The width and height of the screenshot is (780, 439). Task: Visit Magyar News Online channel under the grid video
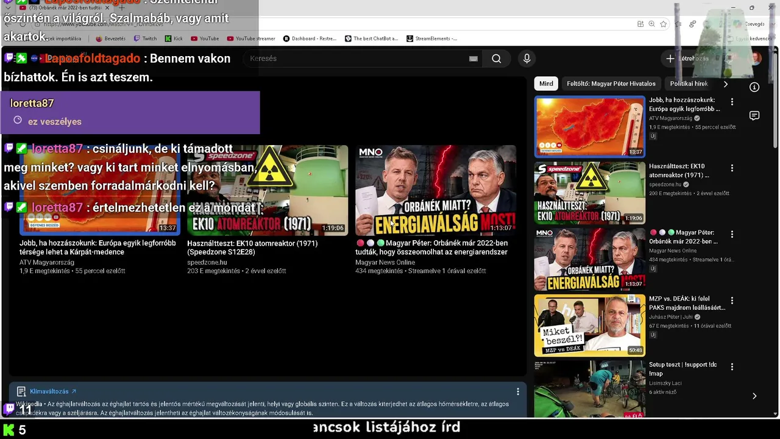385,262
